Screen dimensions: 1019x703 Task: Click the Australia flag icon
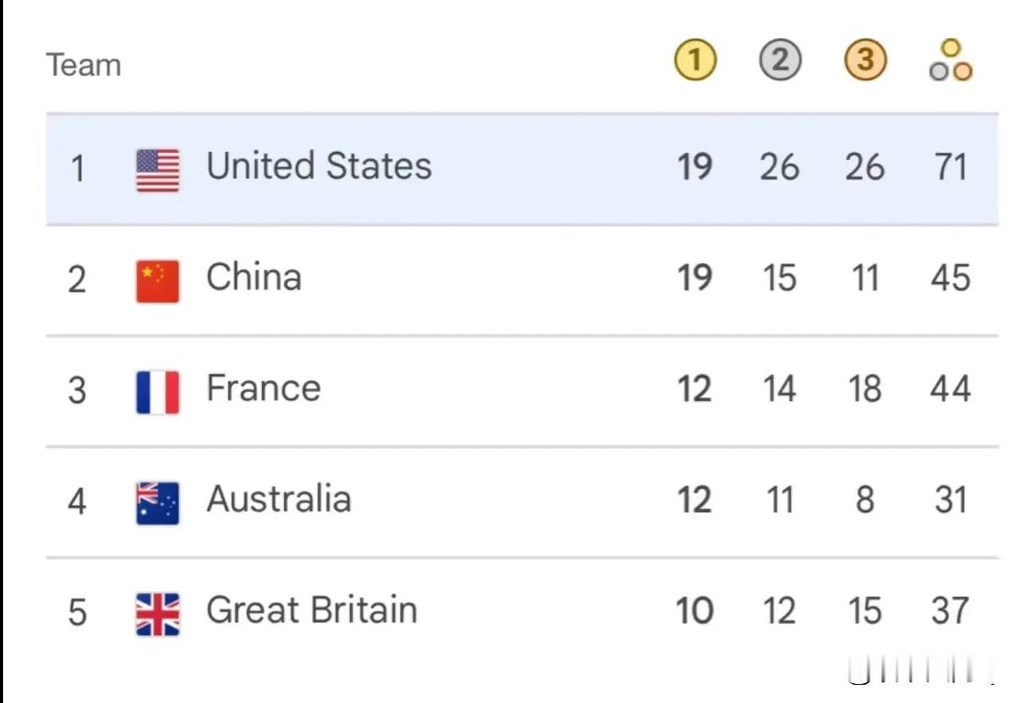click(158, 503)
